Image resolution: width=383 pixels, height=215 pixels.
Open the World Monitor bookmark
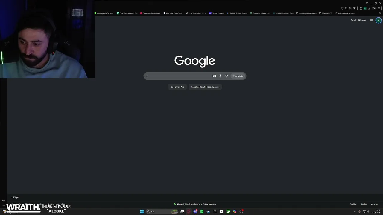click(283, 13)
